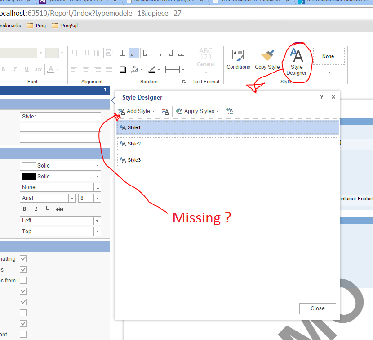Click the vertical align middle icon
Screen dimensions: 373x340
(86, 52)
